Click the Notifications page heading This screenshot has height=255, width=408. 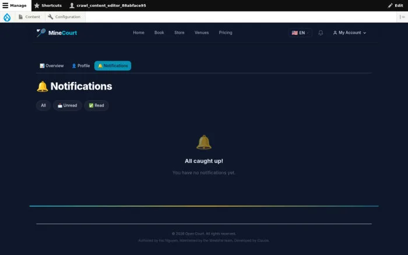click(75, 86)
